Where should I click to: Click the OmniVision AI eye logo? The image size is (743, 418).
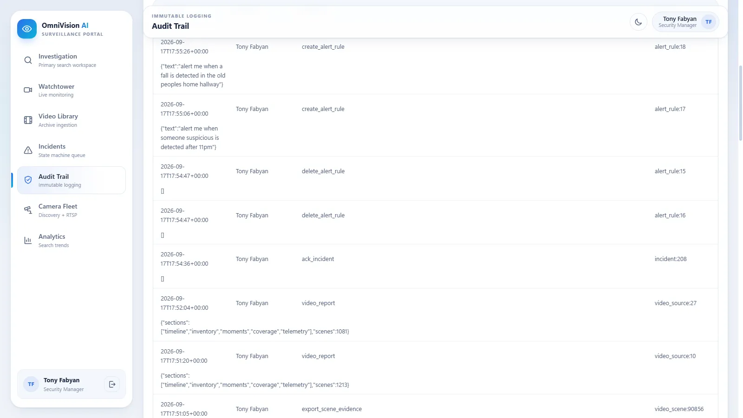pyautogui.click(x=27, y=29)
